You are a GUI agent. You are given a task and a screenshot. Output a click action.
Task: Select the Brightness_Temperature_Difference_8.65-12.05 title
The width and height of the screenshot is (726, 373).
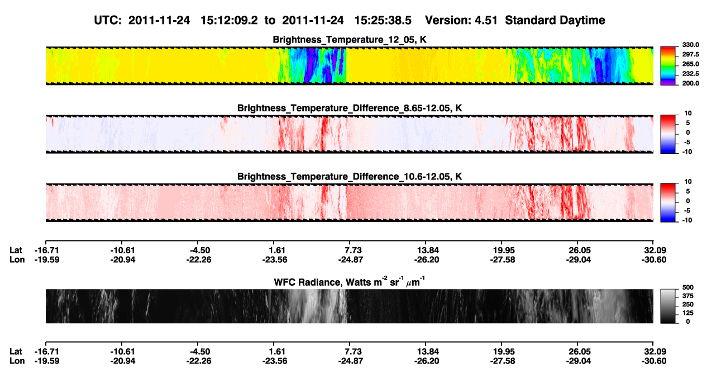(x=350, y=108)
